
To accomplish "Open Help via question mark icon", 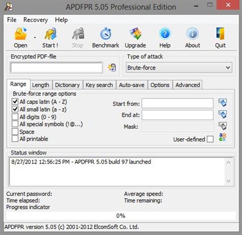I will [165, 34].
